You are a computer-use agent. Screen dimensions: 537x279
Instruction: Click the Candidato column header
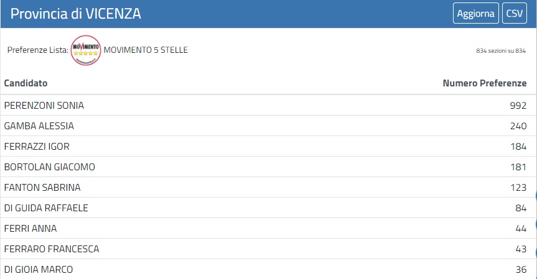26,83
